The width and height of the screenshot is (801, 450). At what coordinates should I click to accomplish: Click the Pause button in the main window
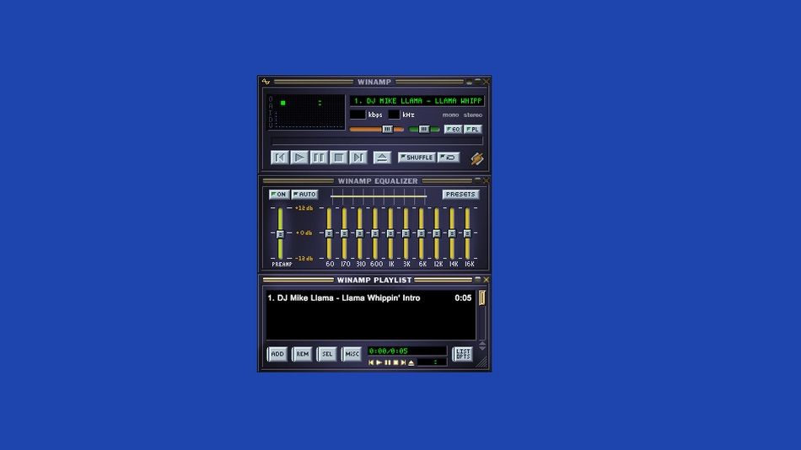coord(319,158)
